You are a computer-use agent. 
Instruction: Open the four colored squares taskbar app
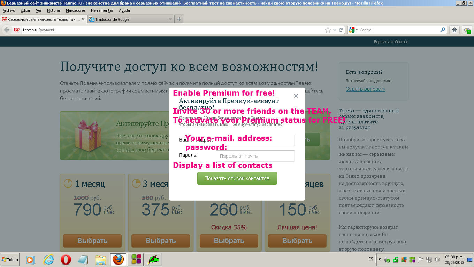[136, 260]
